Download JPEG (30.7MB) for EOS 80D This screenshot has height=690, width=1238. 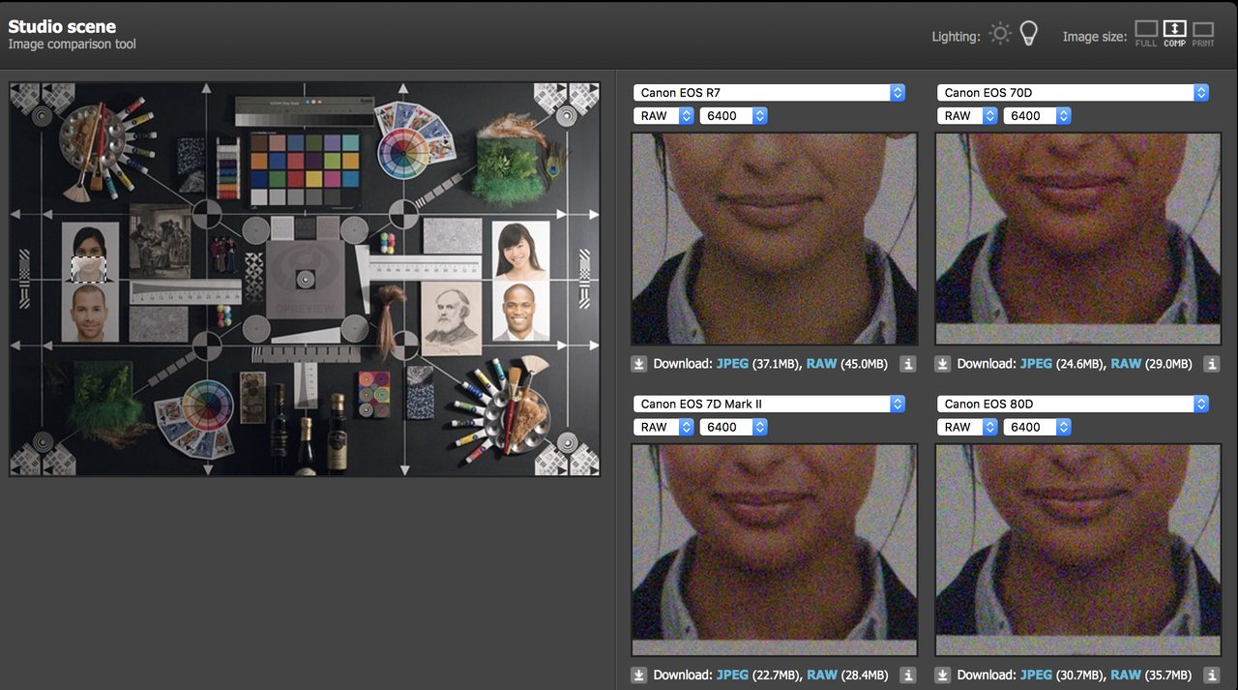point(1036,675)
